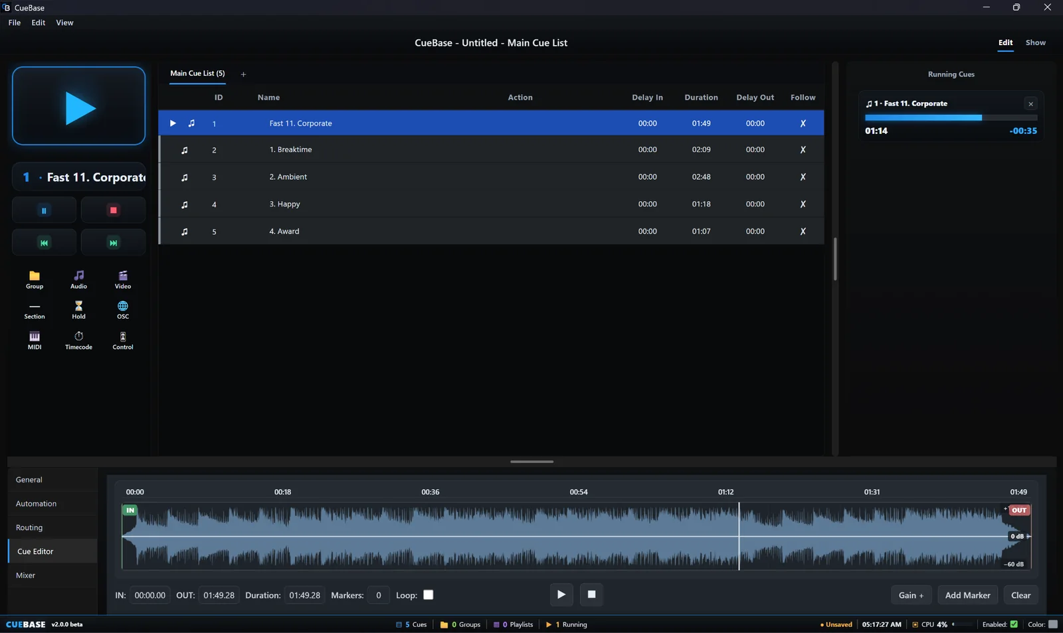Toggle Follow X for Fast 11. Corporate

(803, 123)
